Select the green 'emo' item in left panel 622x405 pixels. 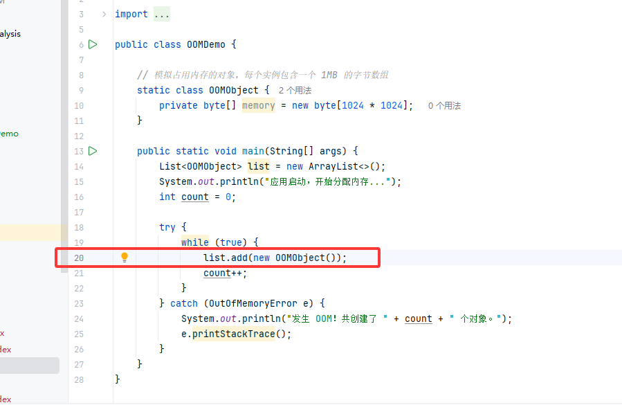9,134
